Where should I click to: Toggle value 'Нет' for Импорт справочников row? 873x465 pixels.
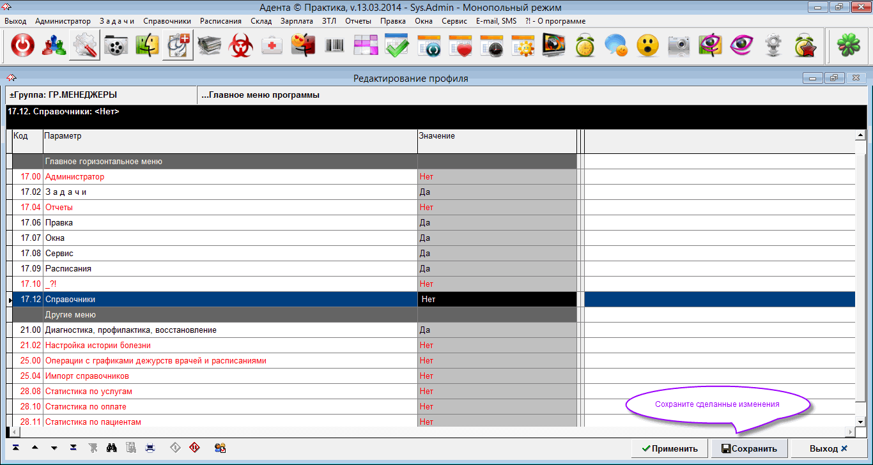[x=497, y=376]
